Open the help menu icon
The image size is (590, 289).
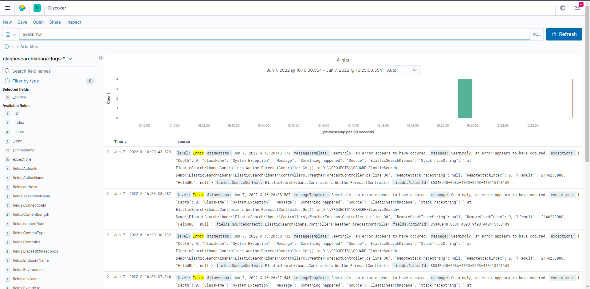pos(563,8)
